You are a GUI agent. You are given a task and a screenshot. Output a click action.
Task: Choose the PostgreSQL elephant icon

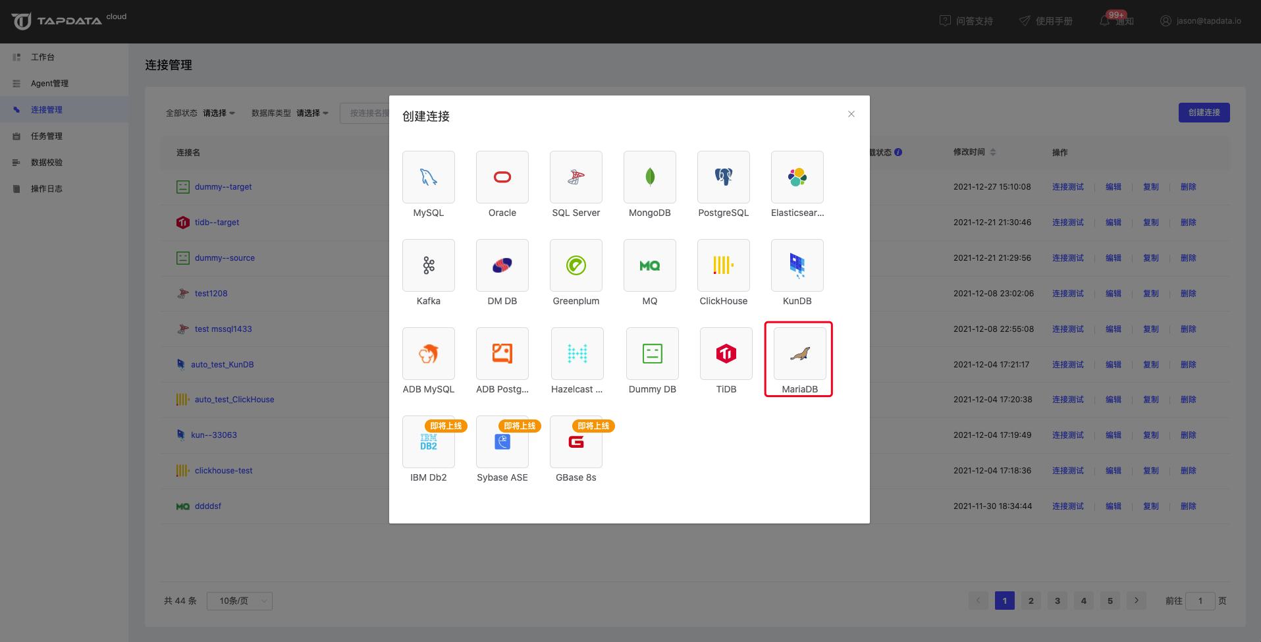click(724, 177)
